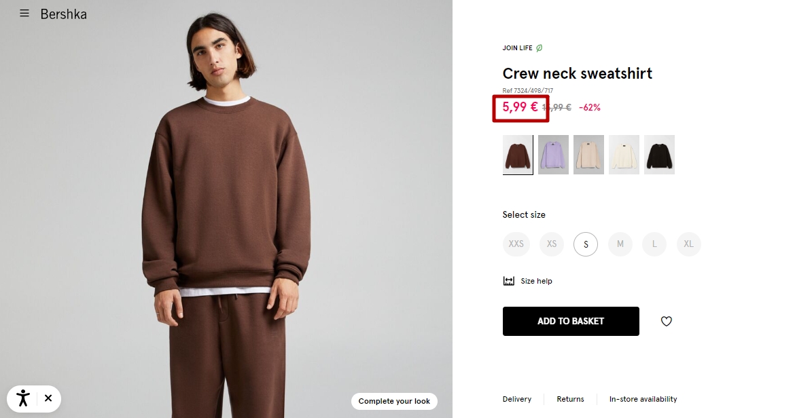Go to Bershka home via logo

coord(63,14)
